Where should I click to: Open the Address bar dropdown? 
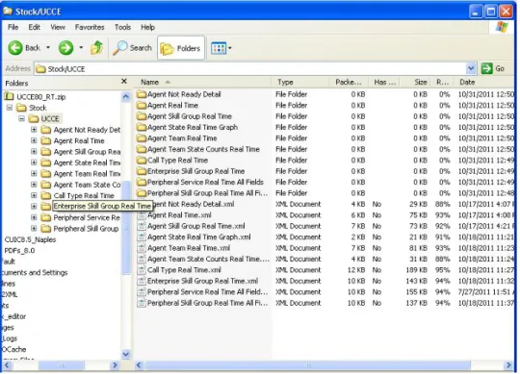[471, 69]
